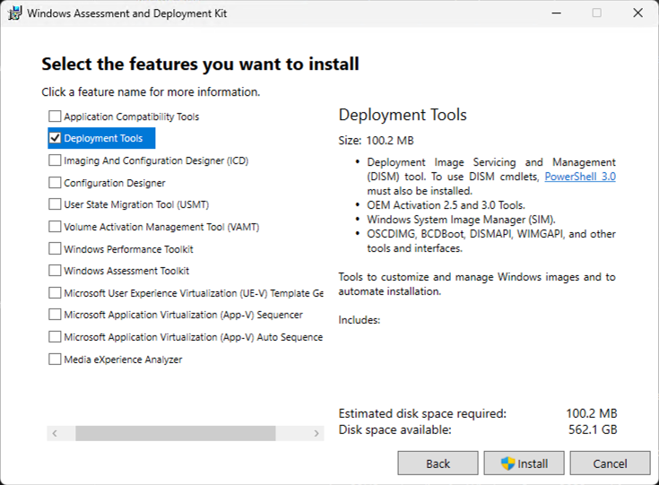Screen dimensions: 659x485
Task: Click the left arrow of horizontal scrollbar
Action: 55,433
